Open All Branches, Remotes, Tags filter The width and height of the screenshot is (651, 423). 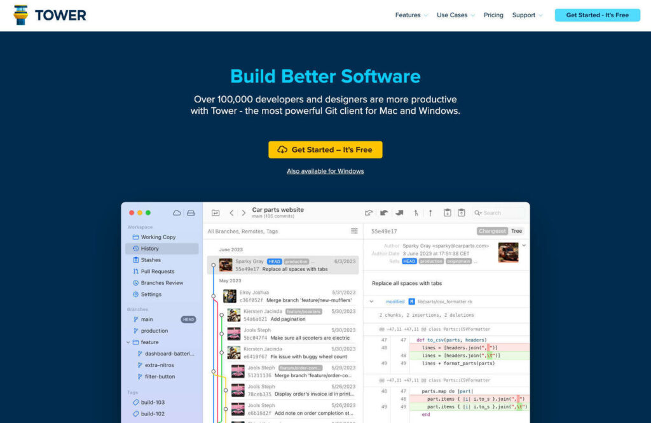242,231
